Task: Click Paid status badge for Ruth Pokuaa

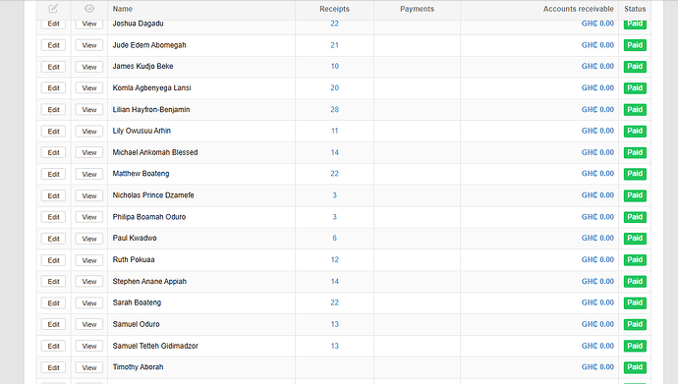Action: [635, 259]
